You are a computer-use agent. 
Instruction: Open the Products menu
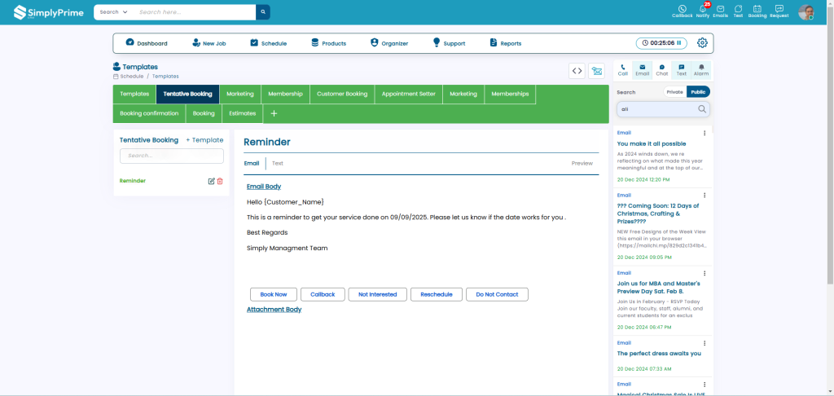click(x=329, y=43)
